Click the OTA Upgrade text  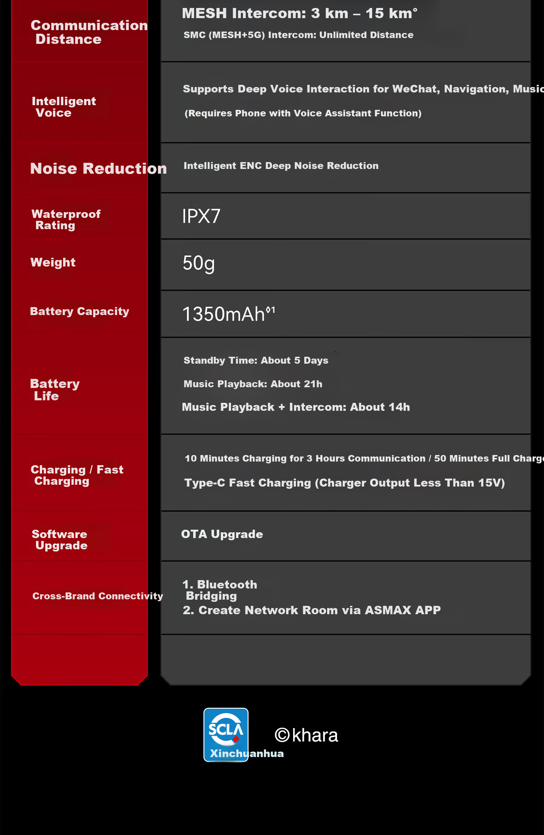click(222, 534)
